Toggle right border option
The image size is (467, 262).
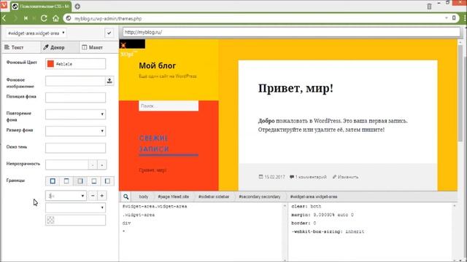coord(80,181)
